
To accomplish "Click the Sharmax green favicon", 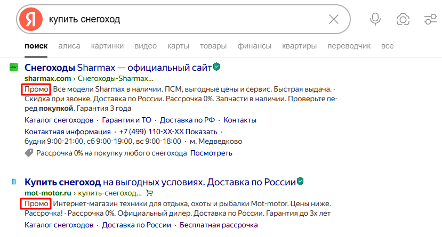I will [14, 68].
